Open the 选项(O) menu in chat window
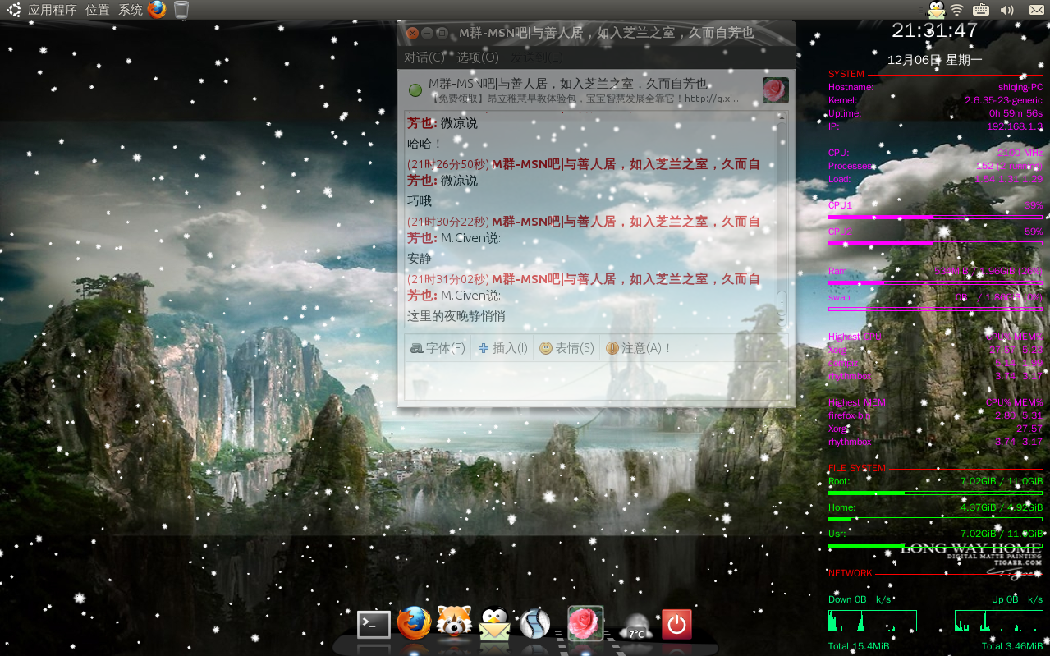 click(478, 57)
